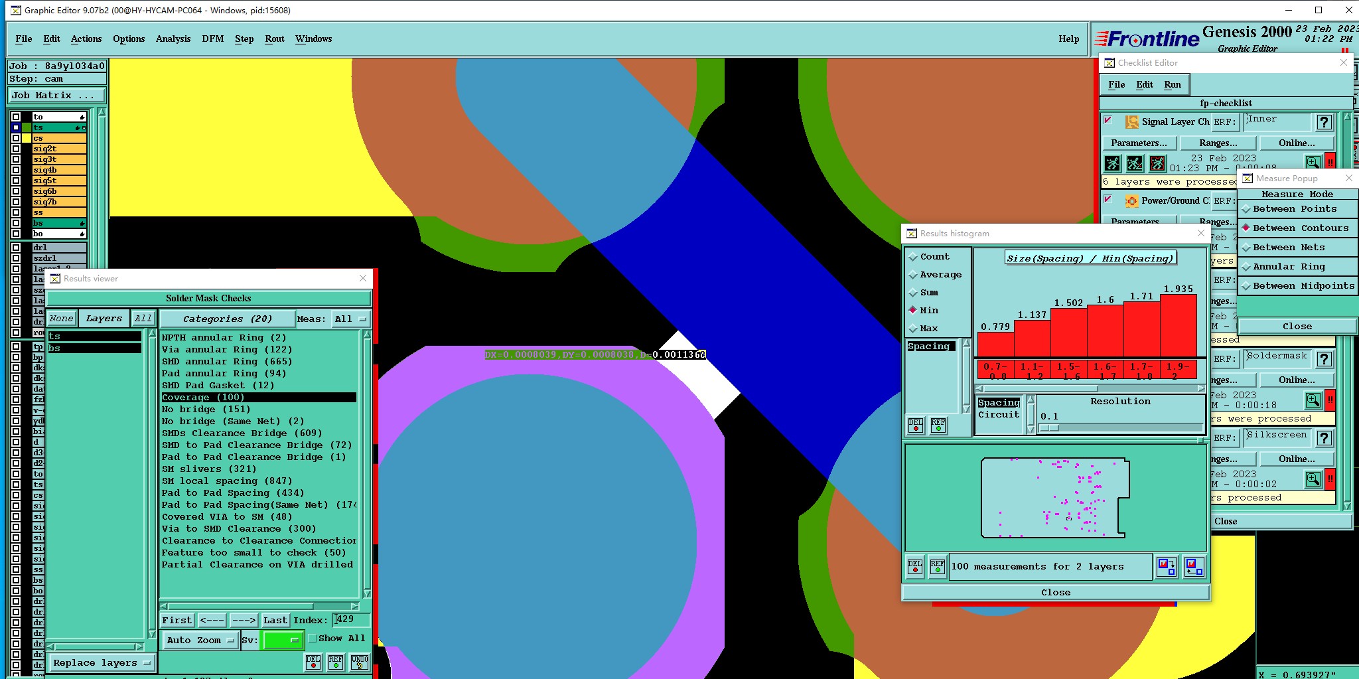The image size is (1359, 679).
Task: Click Power/Ground check action icon
Action: (x=1131, y=200)
